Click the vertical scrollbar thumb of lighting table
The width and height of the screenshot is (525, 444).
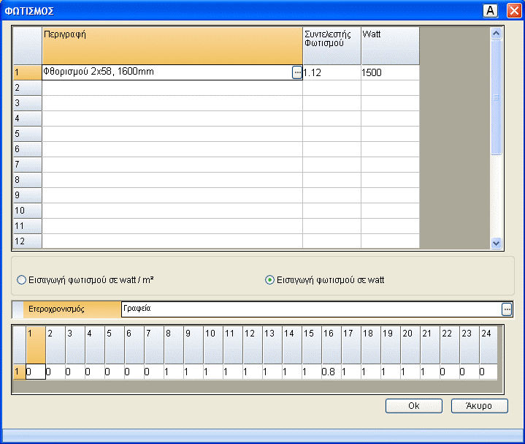pyautogui.click(x=496, y=97)
